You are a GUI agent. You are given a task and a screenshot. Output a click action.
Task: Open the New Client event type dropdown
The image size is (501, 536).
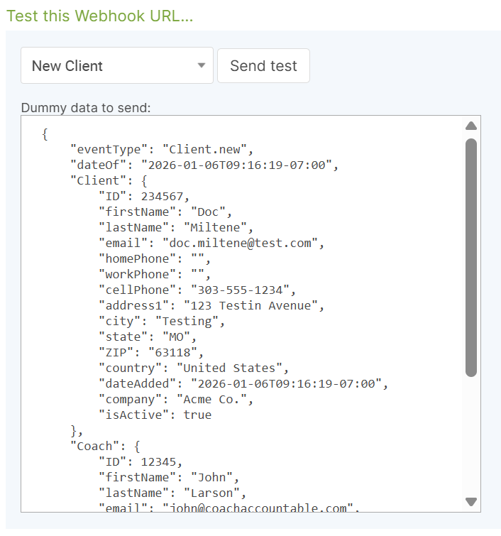click(x=117, y=65)
